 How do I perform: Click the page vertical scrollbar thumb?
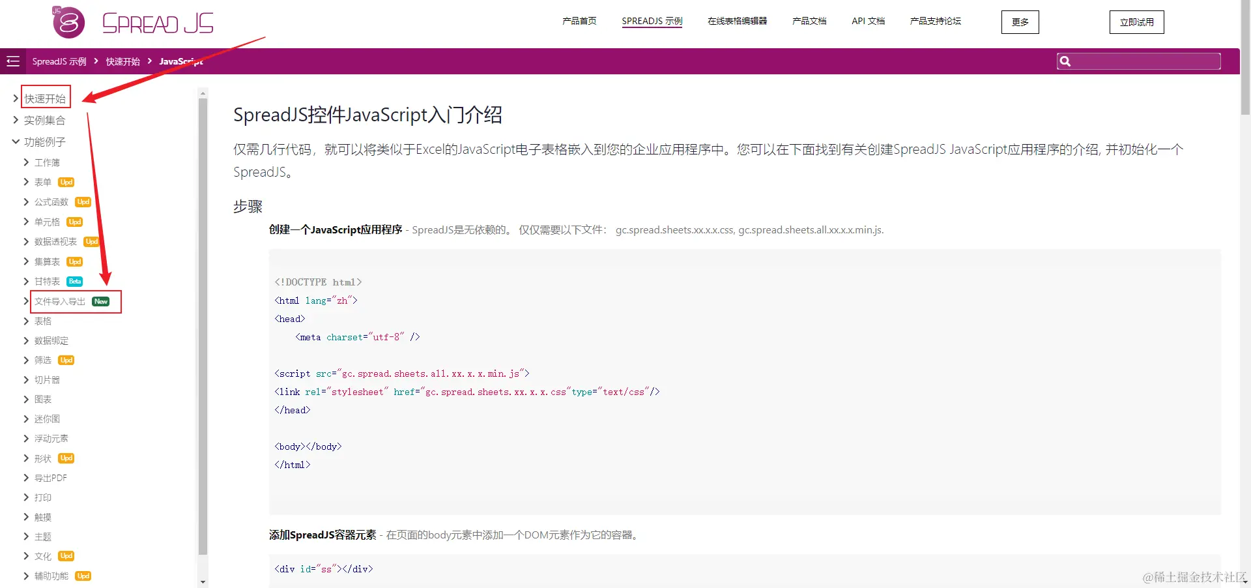click(x=1245, y=59)
